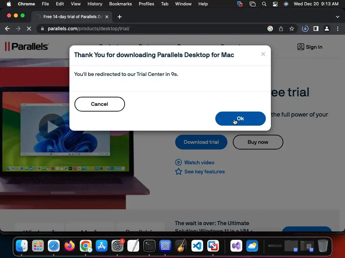This screenshot has height=258, width=345.
Task: Open Chrome three-dot menu
Action: click(338, 29)
